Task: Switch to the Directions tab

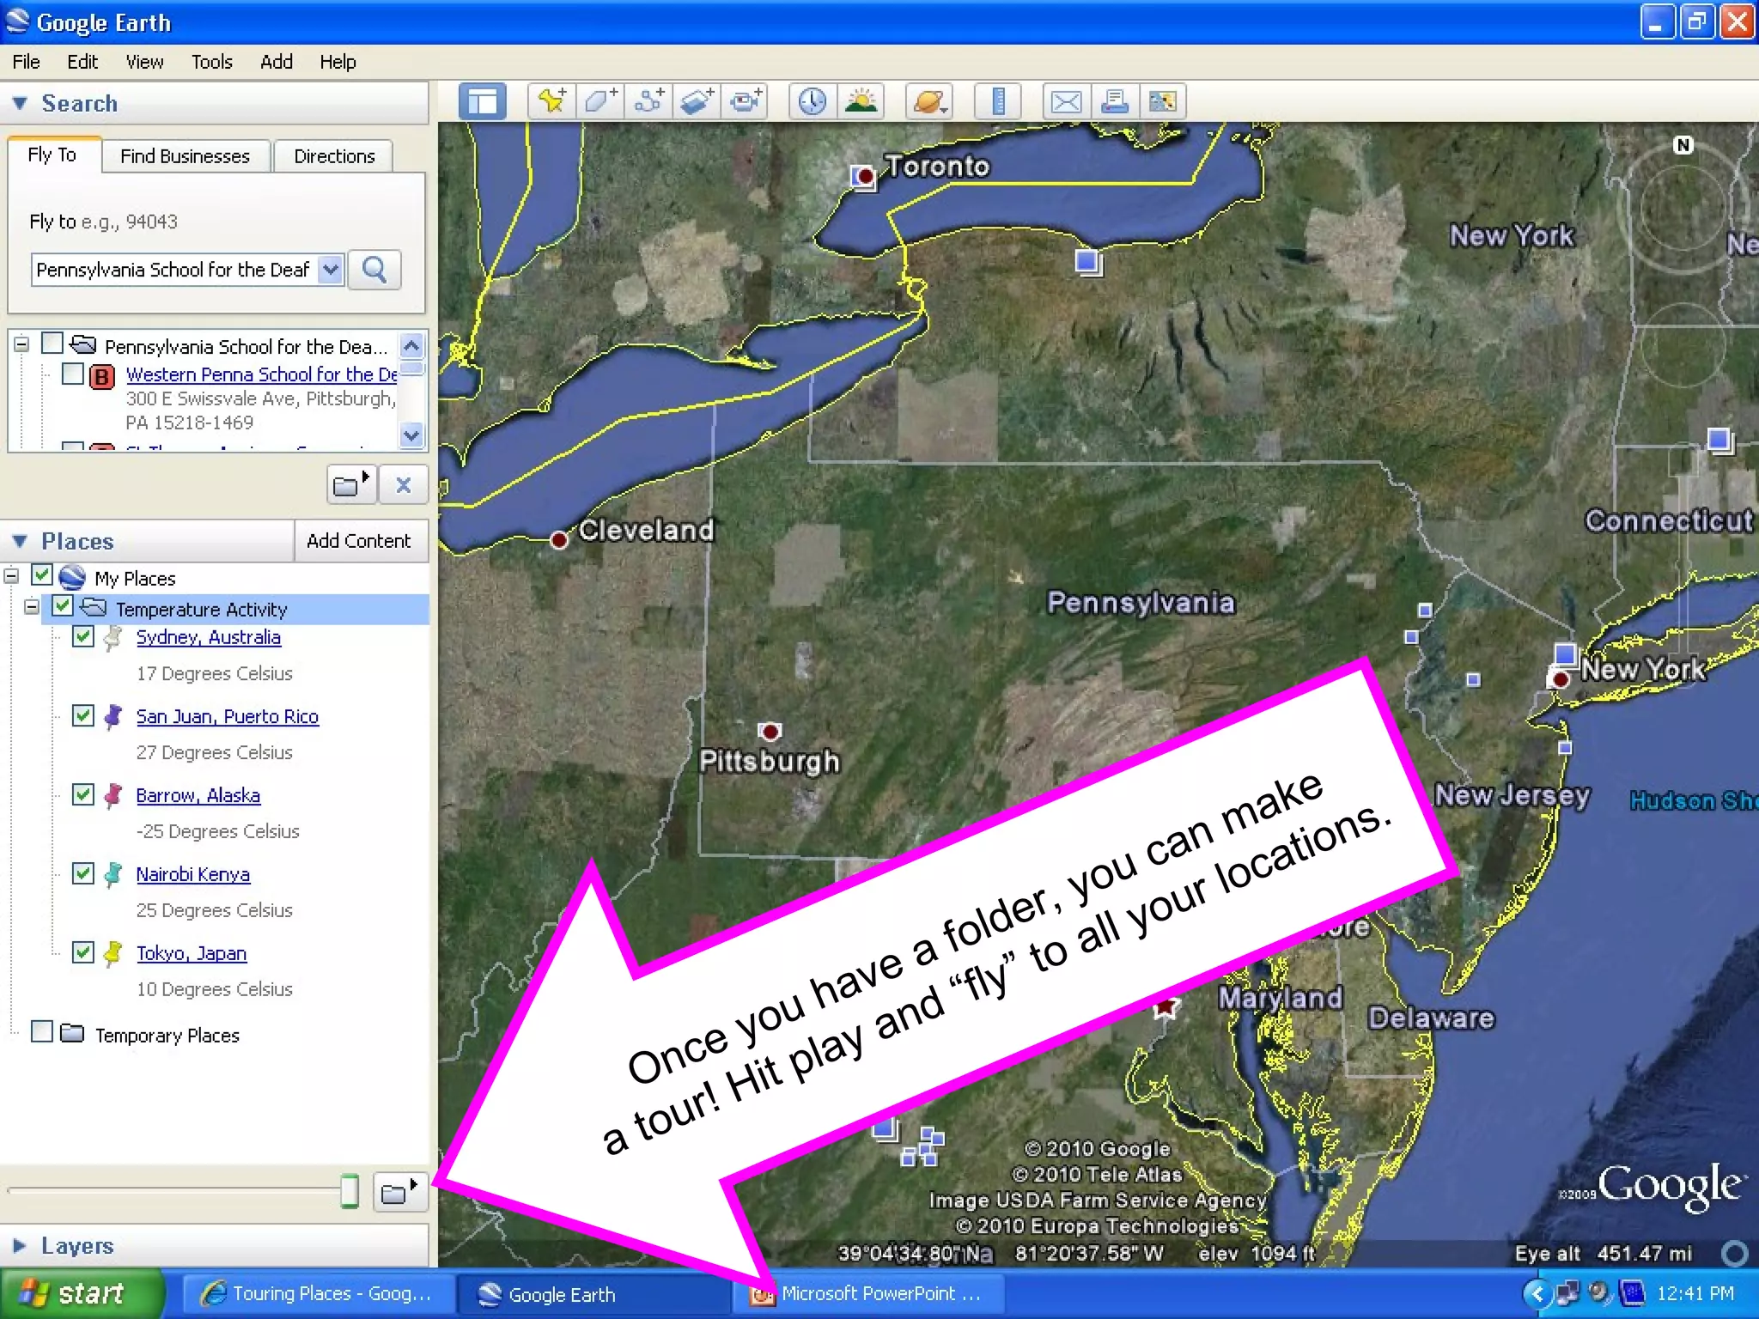Action: coord(334,156)
